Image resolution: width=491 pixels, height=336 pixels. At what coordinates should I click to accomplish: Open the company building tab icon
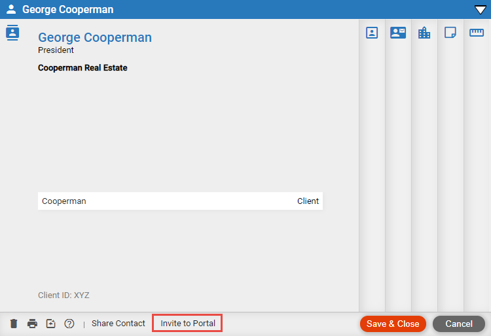(x=424, y=33)
